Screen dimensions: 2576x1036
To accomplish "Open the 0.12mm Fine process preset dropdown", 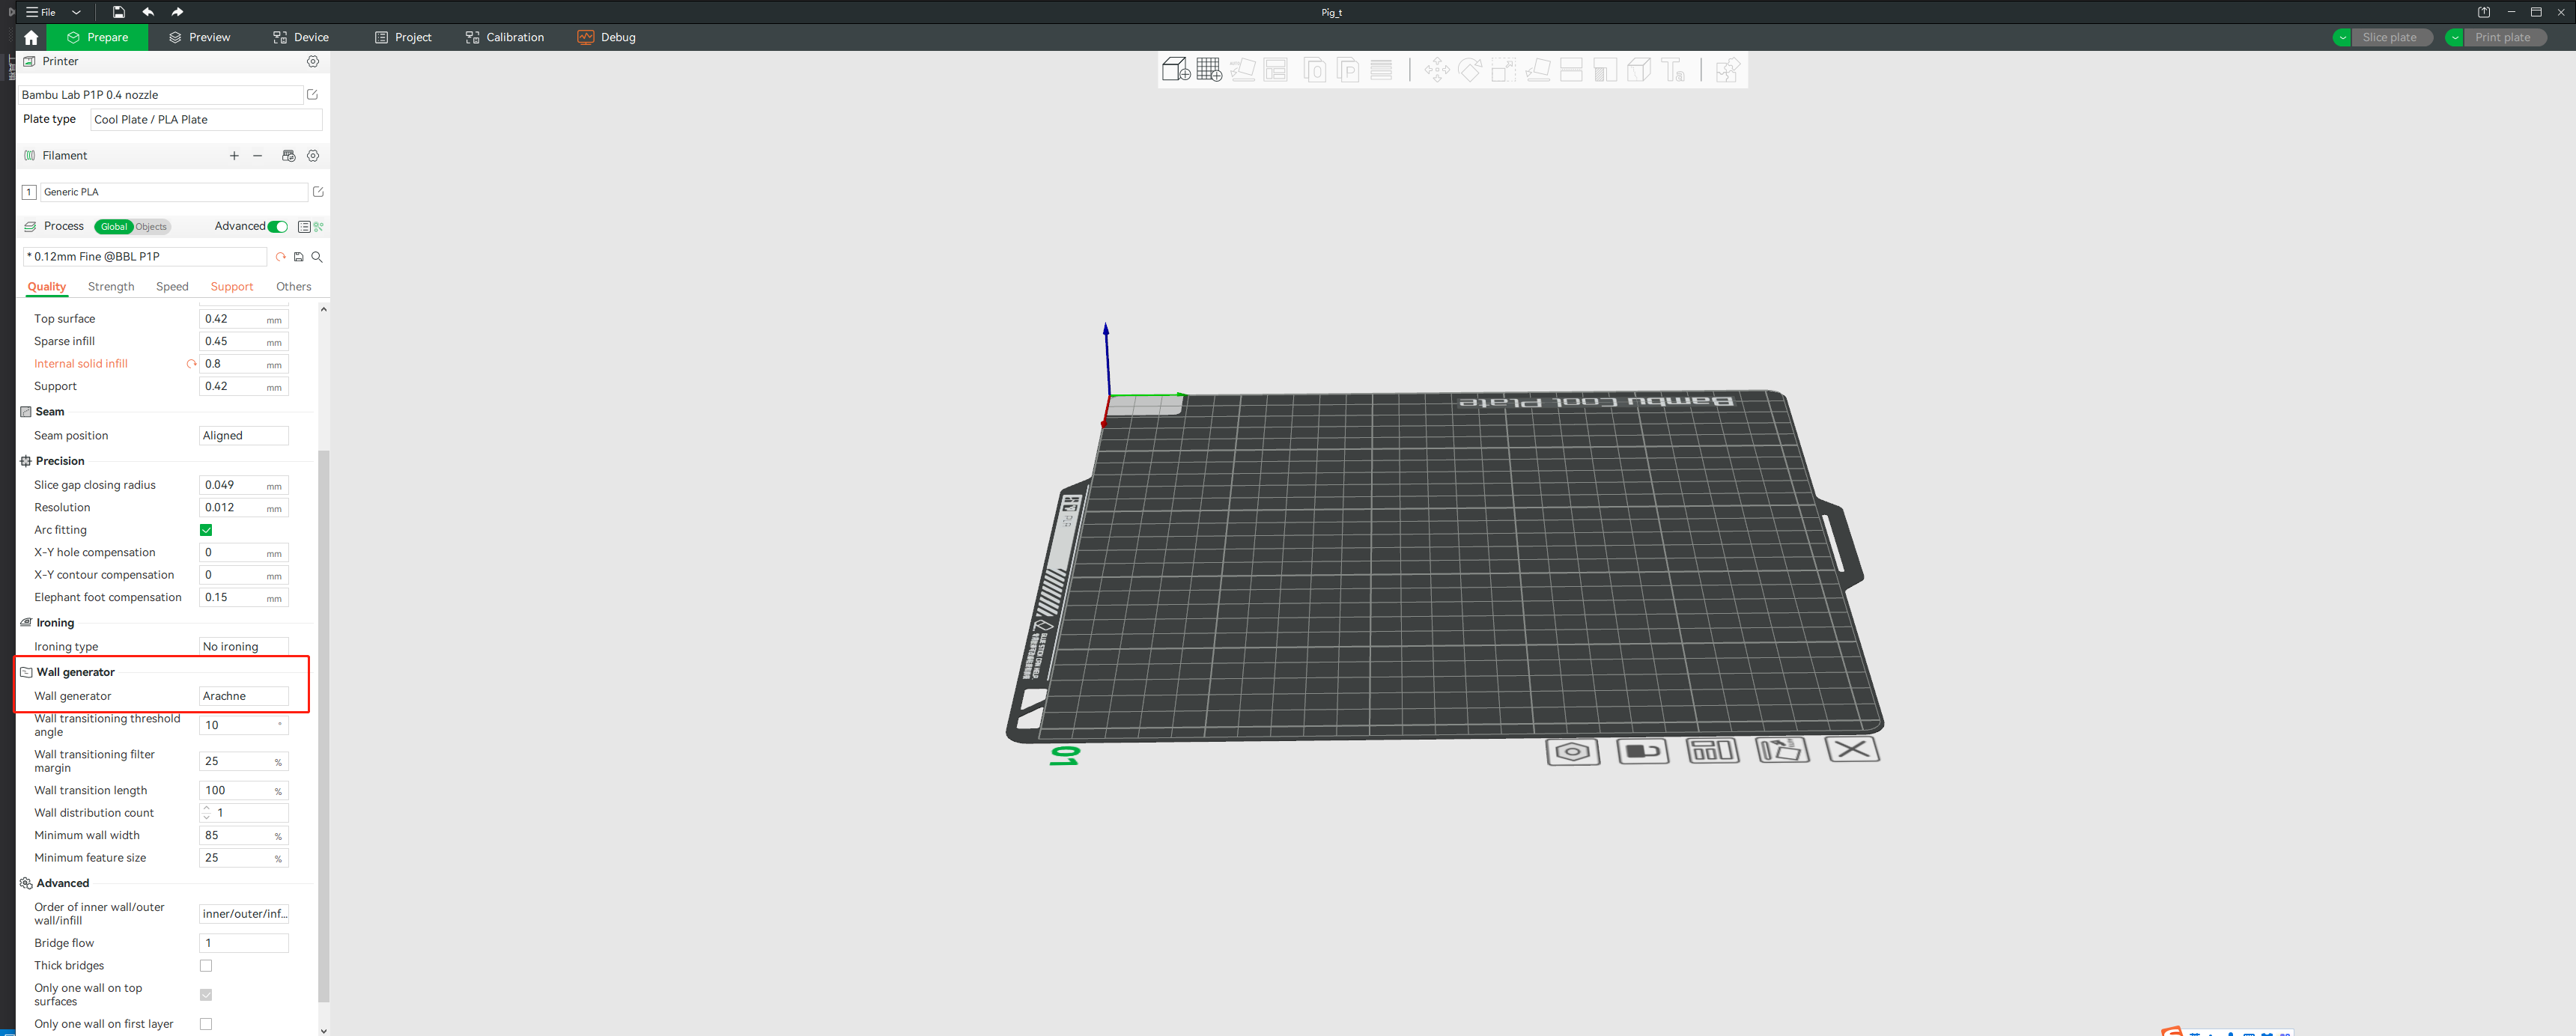I will click(145, 257).
